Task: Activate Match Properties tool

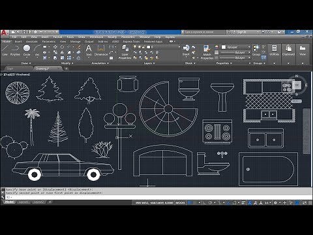Action: pyautogui.click(x=207, y=52)
